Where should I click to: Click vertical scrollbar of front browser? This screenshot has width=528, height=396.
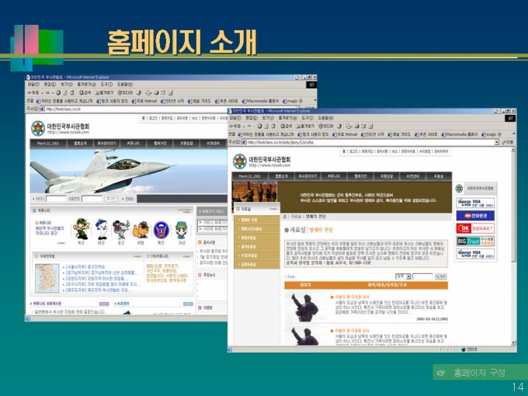513,246
